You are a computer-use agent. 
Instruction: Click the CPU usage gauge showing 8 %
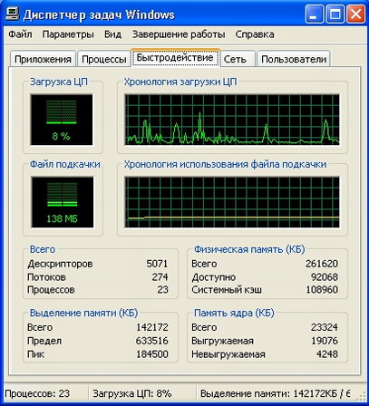tap(62, 120)
